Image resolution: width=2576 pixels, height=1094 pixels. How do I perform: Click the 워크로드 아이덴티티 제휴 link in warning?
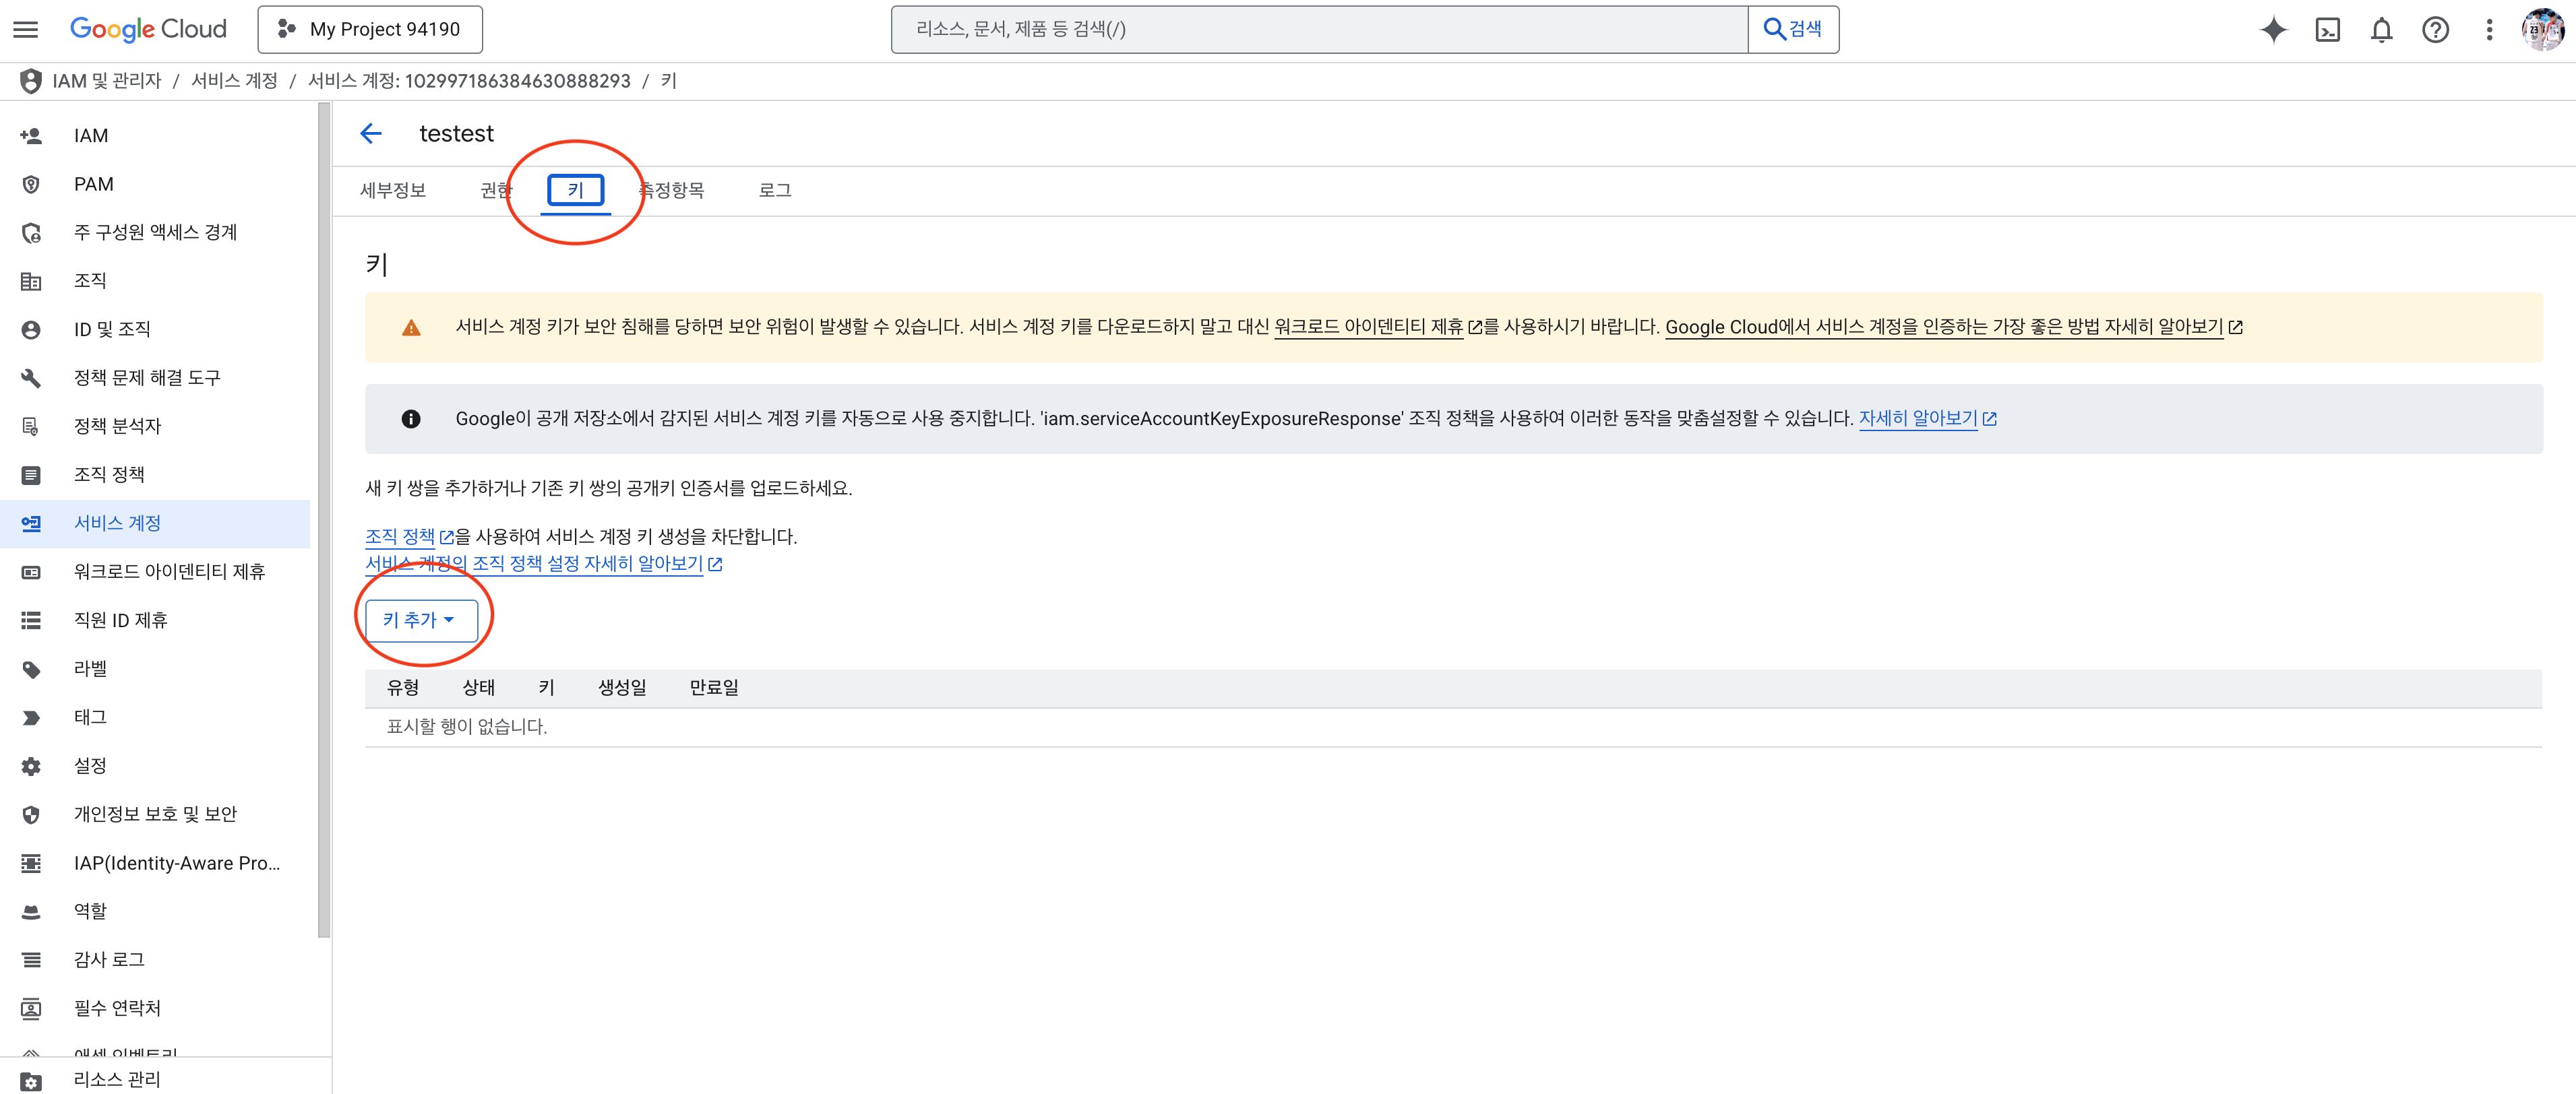coord(1368,327)
